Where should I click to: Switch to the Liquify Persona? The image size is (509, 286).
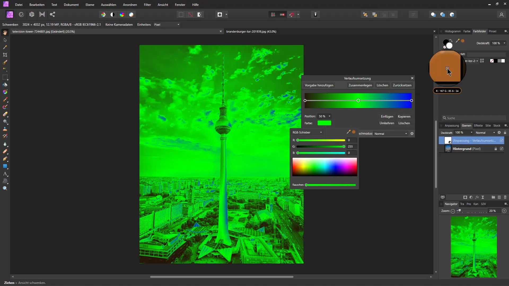(x=21, y=15)
